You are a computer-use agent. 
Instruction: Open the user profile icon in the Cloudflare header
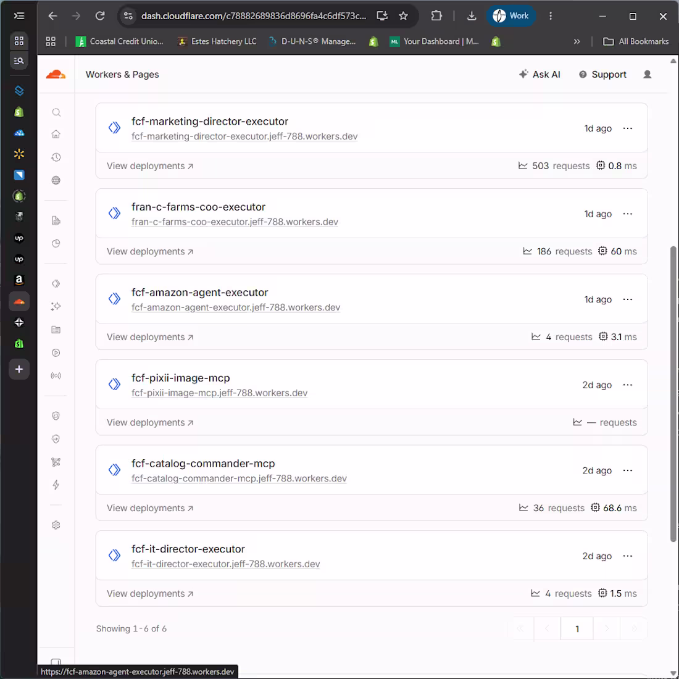(648, 75)
